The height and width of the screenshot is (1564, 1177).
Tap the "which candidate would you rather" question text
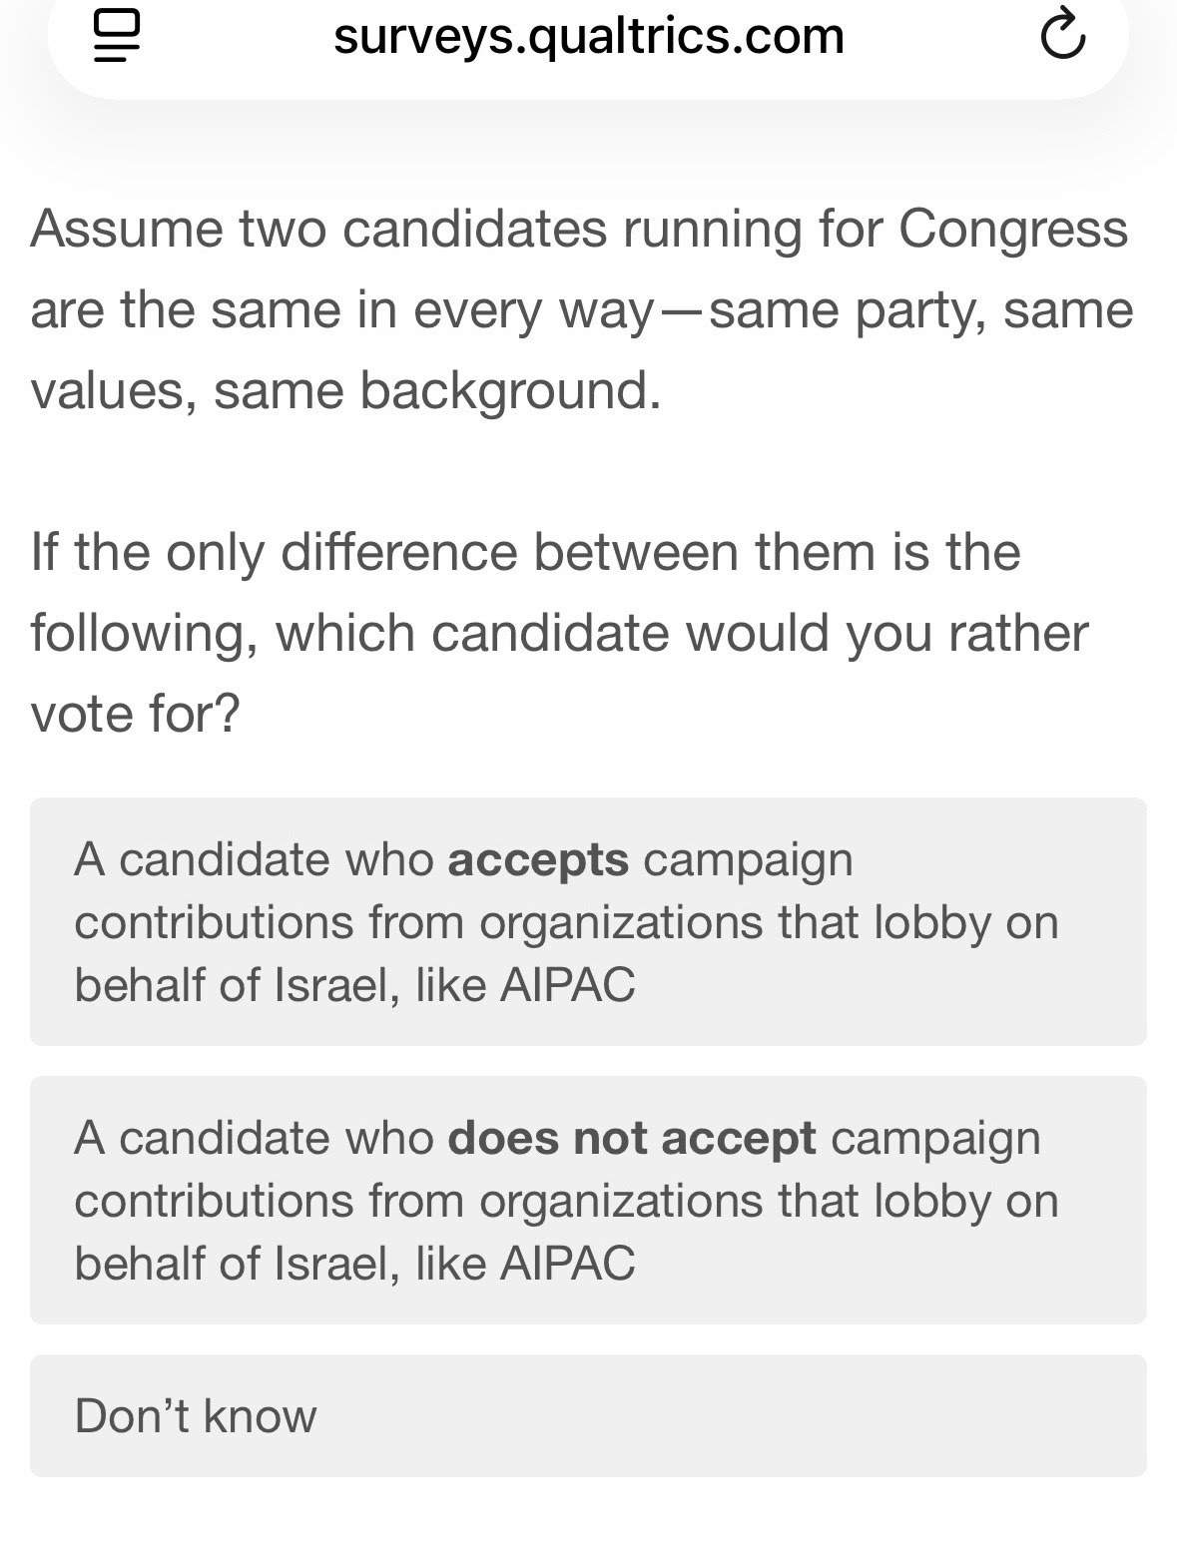(x=559, y=633)
